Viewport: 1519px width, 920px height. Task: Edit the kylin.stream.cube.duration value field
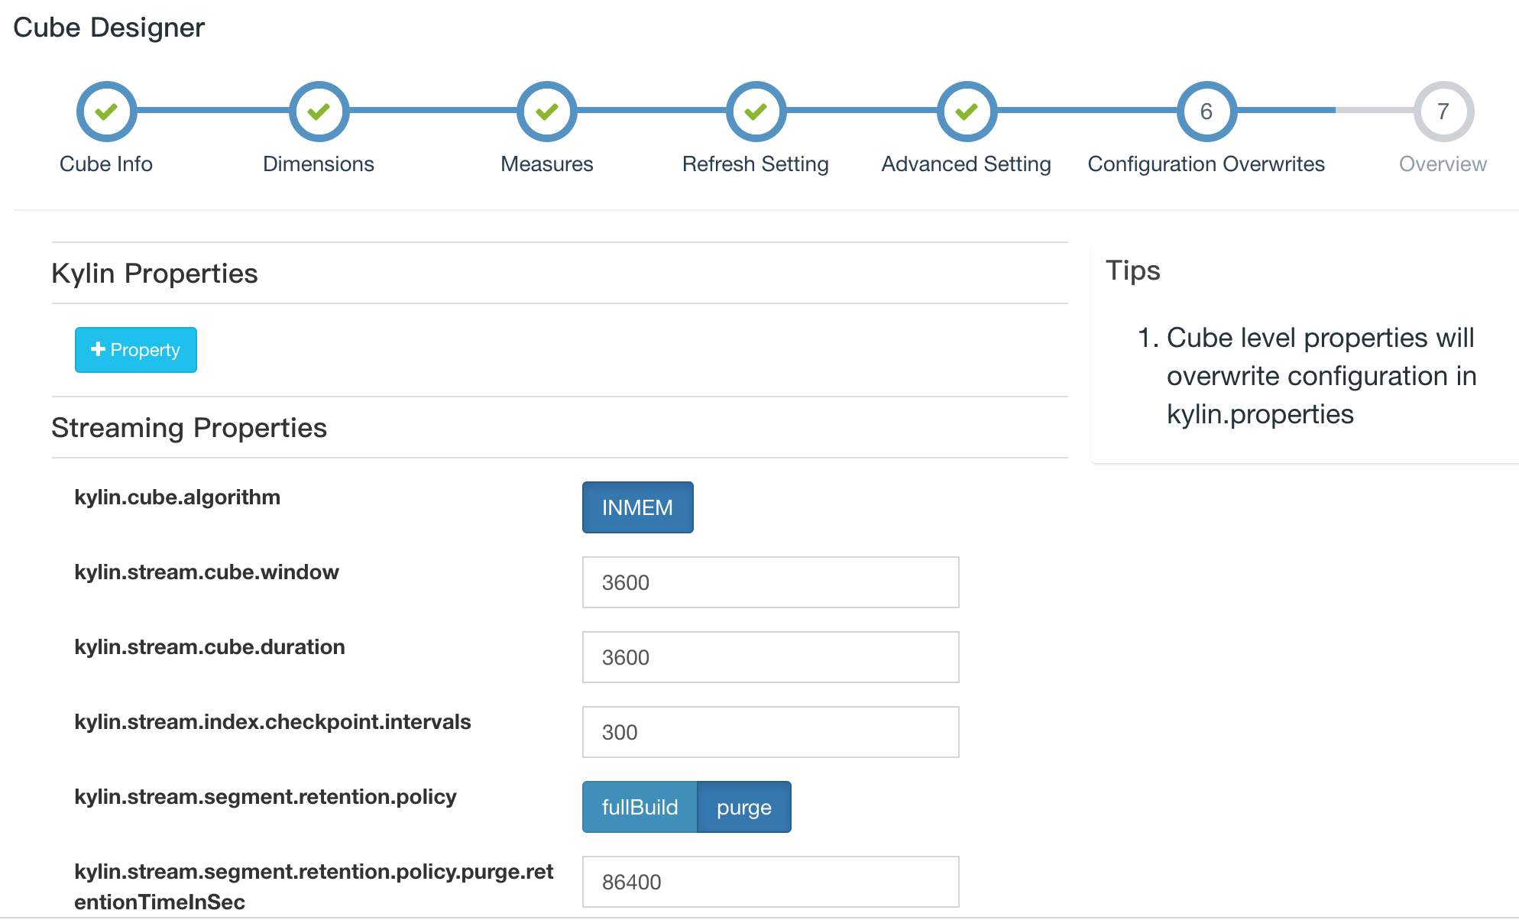pos(770,657)
